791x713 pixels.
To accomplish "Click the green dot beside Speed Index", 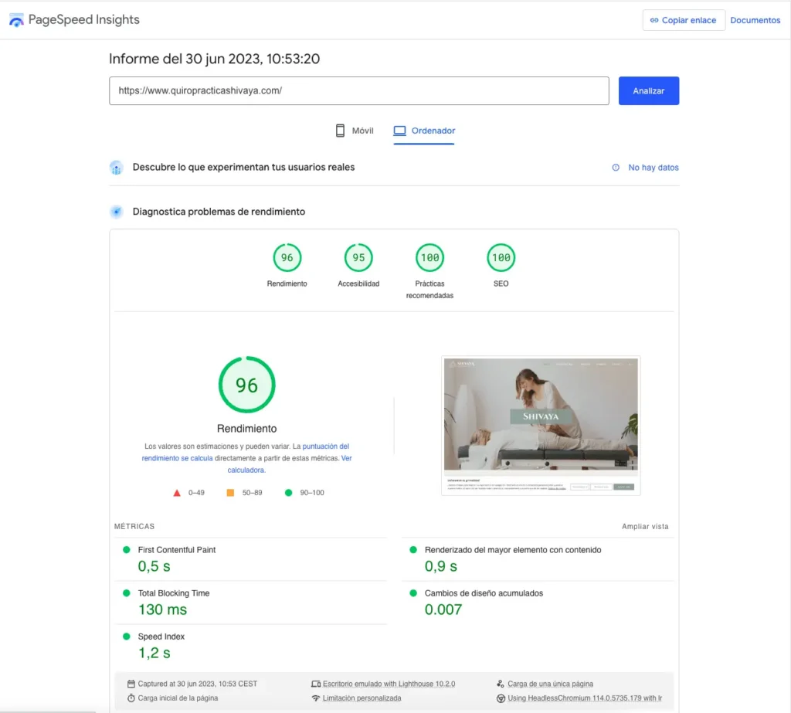I will [127, 637].
